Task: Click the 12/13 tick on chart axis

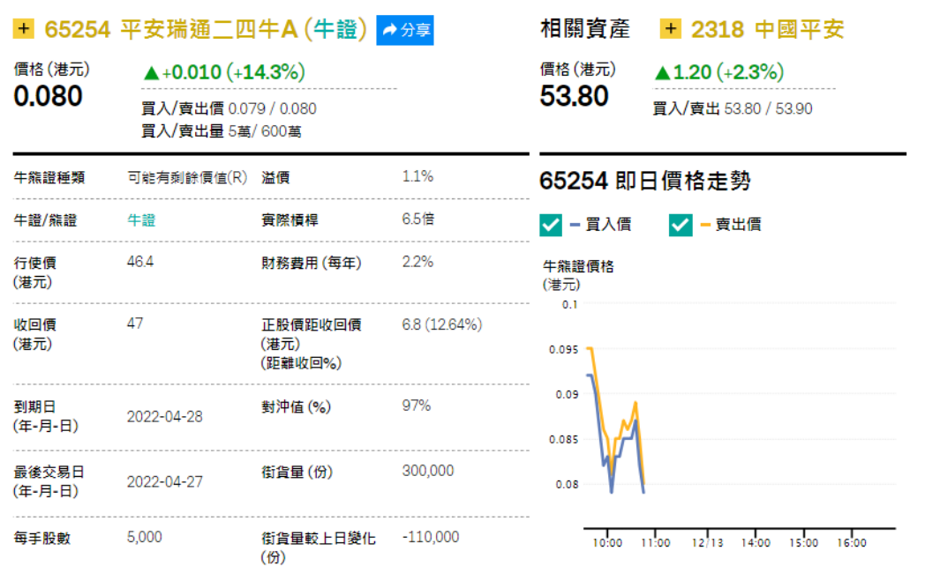Action: [707, 543]
